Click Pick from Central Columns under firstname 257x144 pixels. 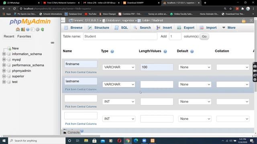coord(81,72)
